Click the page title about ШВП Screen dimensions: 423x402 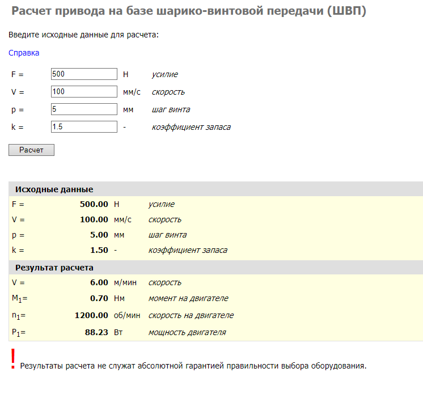[188, 12]
